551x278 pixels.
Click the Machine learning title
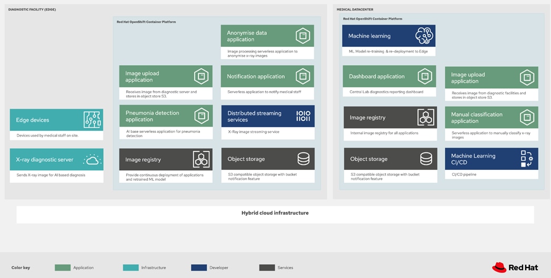369,36
